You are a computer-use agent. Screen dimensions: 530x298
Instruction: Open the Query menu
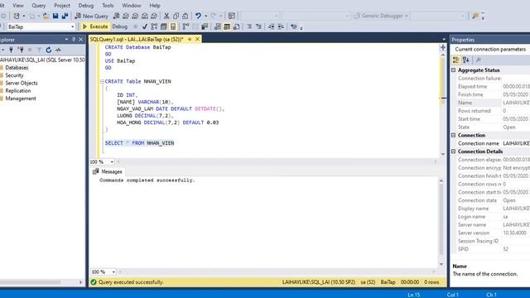pyautogui.click(x=39, y=6)
